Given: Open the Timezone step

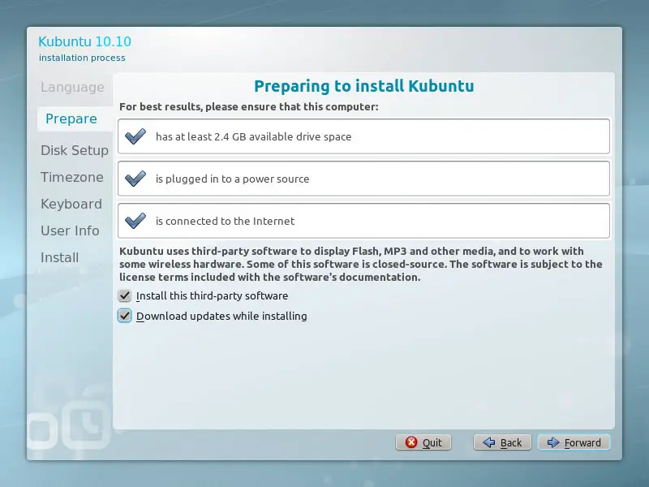Looking at the screenshot, I should [72, 177].
